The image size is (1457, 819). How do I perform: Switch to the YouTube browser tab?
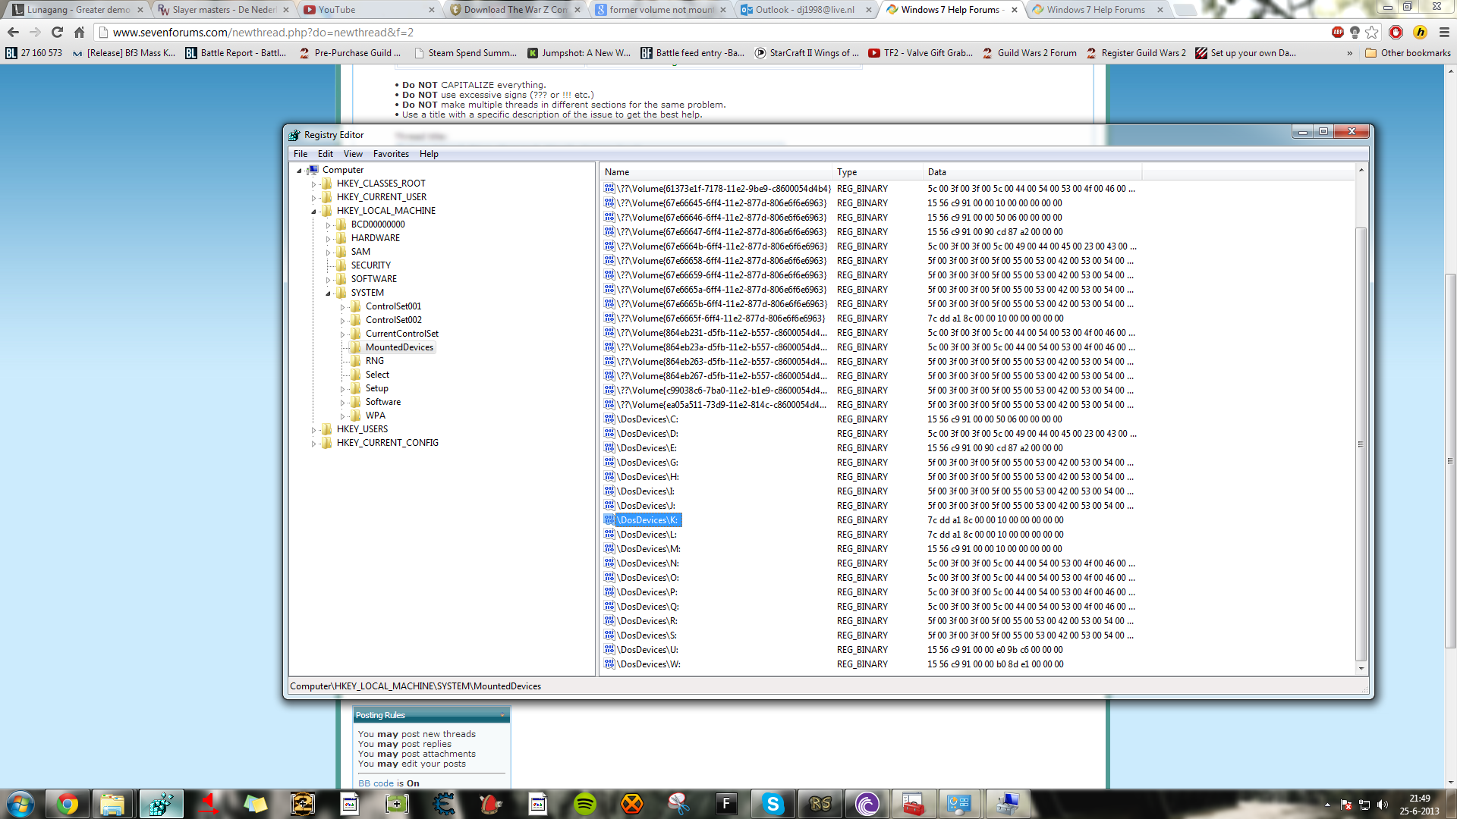pos(368,10)
